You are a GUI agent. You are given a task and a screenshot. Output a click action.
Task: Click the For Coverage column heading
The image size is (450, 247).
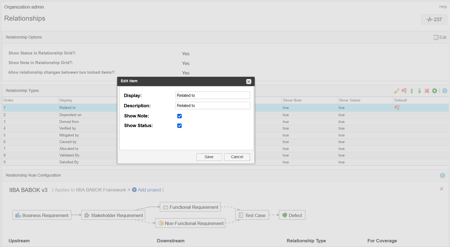click(382, 241)
